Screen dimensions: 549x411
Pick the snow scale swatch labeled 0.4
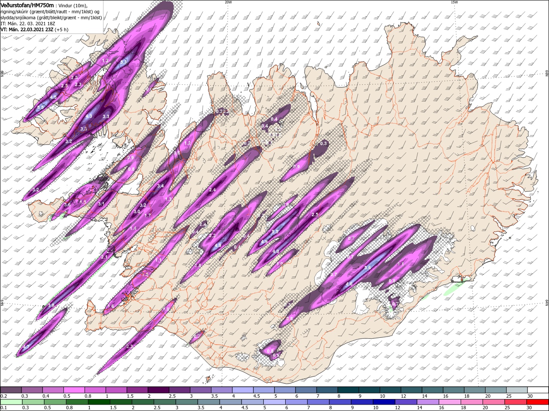click(x=53, y=390)
